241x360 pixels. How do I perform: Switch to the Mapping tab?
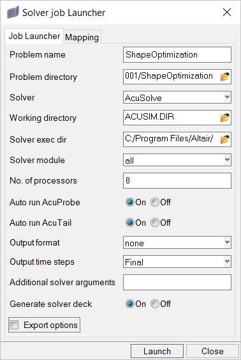82,37
